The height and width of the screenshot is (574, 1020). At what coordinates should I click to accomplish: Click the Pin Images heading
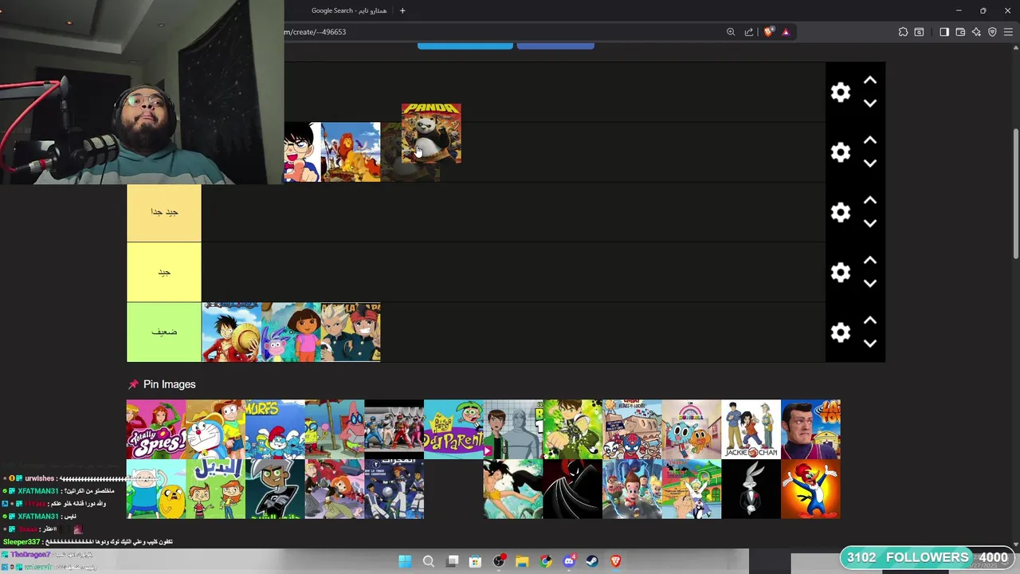[169, 384]
